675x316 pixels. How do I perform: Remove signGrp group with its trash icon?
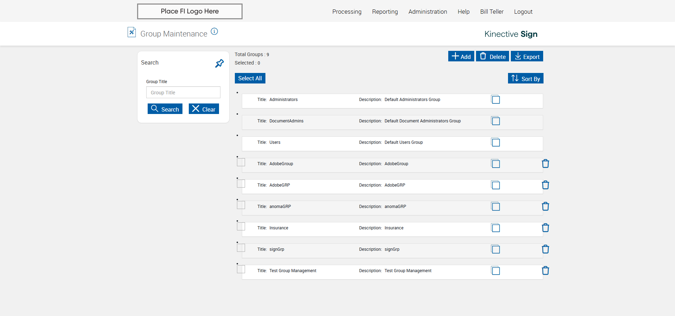point(545,249)
